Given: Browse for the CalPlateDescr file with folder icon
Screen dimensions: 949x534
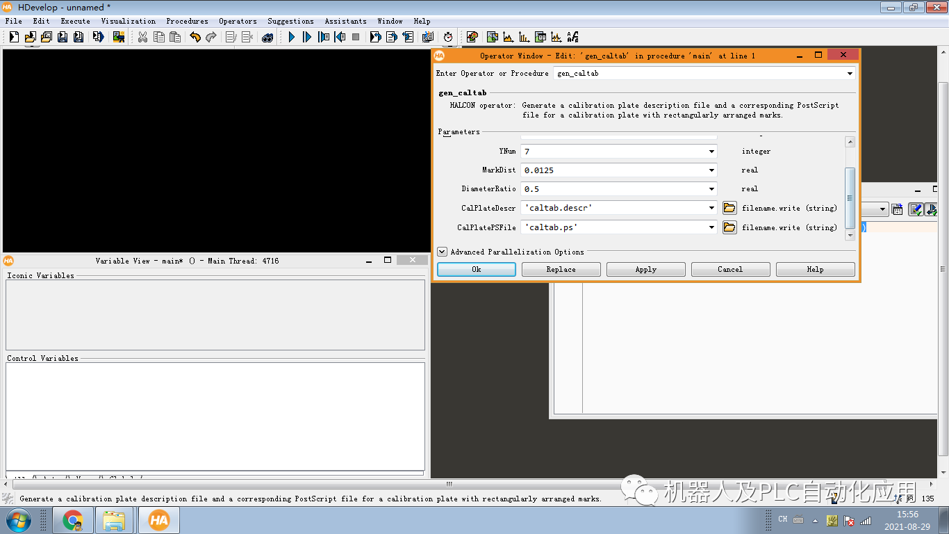Looking at the screenshot, I should coord(729,208).
